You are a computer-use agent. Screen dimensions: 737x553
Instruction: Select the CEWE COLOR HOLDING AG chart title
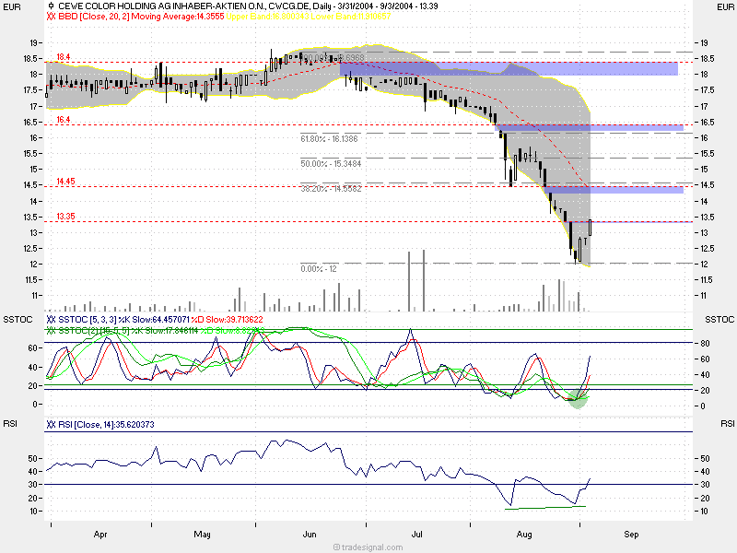coord(248,6)
